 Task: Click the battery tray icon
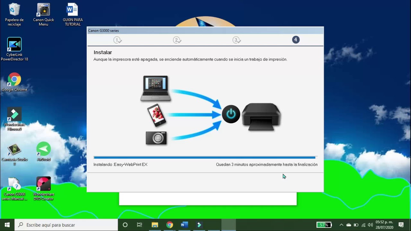coord(356,225)
